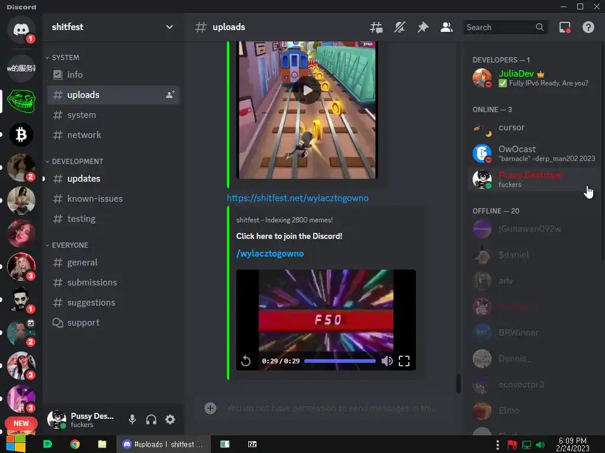Open server with bearded man avatar

pos(21,299)
